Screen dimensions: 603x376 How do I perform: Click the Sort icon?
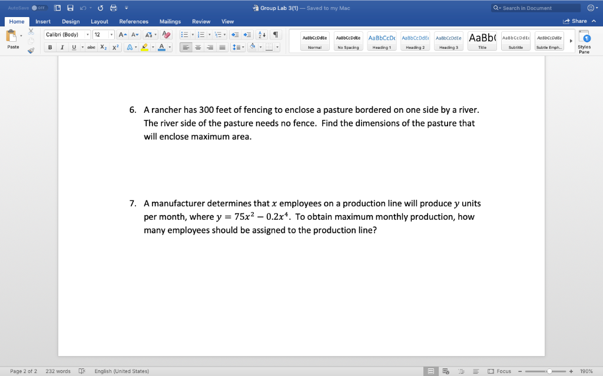pos(262,35)
